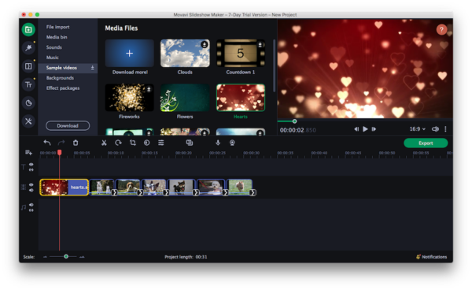This screenshot has height=290, width=472.
Task: Select Effect packages menu item
Action: pyautogui.click(x=63, y=88)
